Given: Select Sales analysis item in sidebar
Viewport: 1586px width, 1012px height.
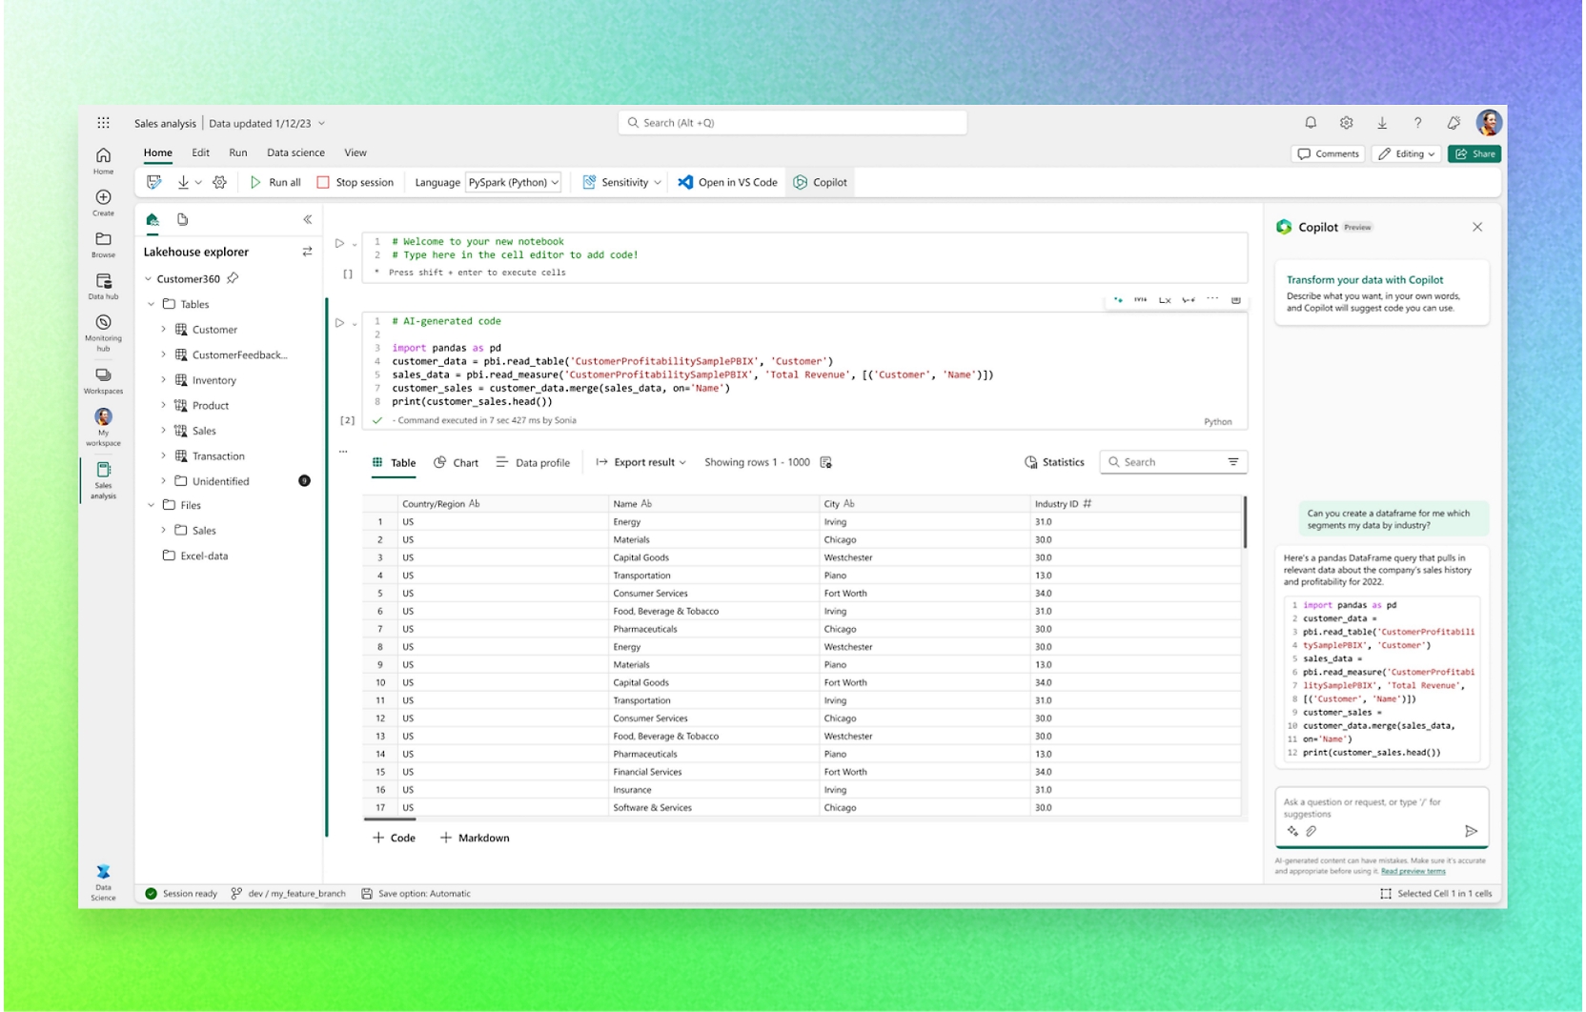Looking at the screenshot, I should (x=103, y=480).
